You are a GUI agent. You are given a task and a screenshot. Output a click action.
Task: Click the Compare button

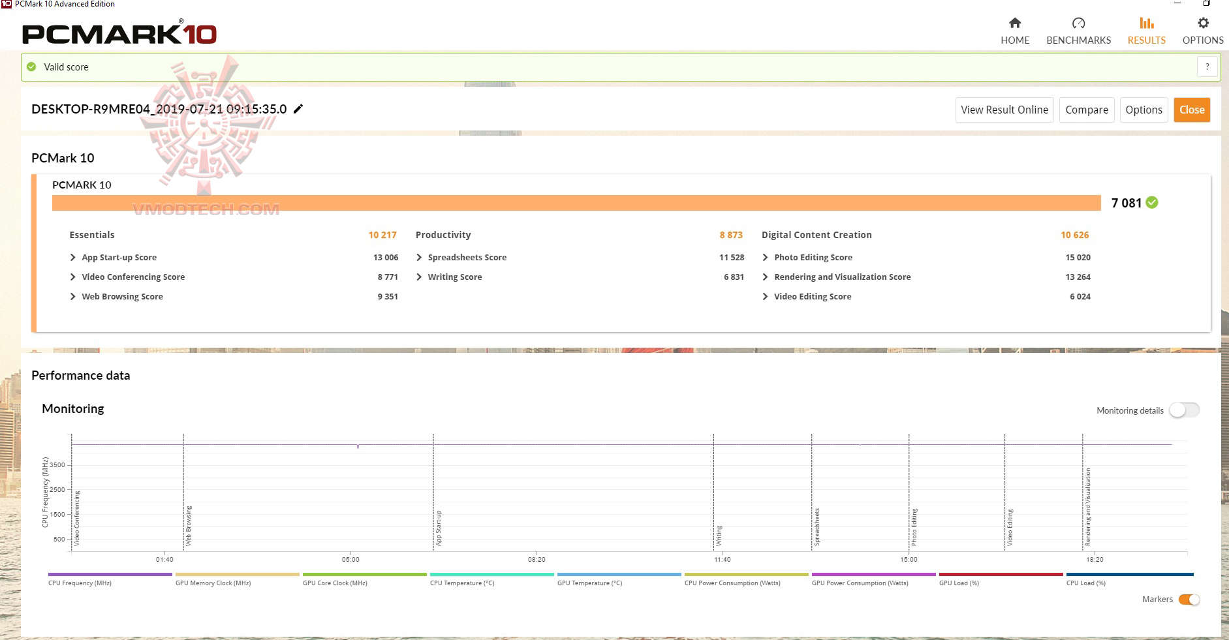pos(1087,110)
